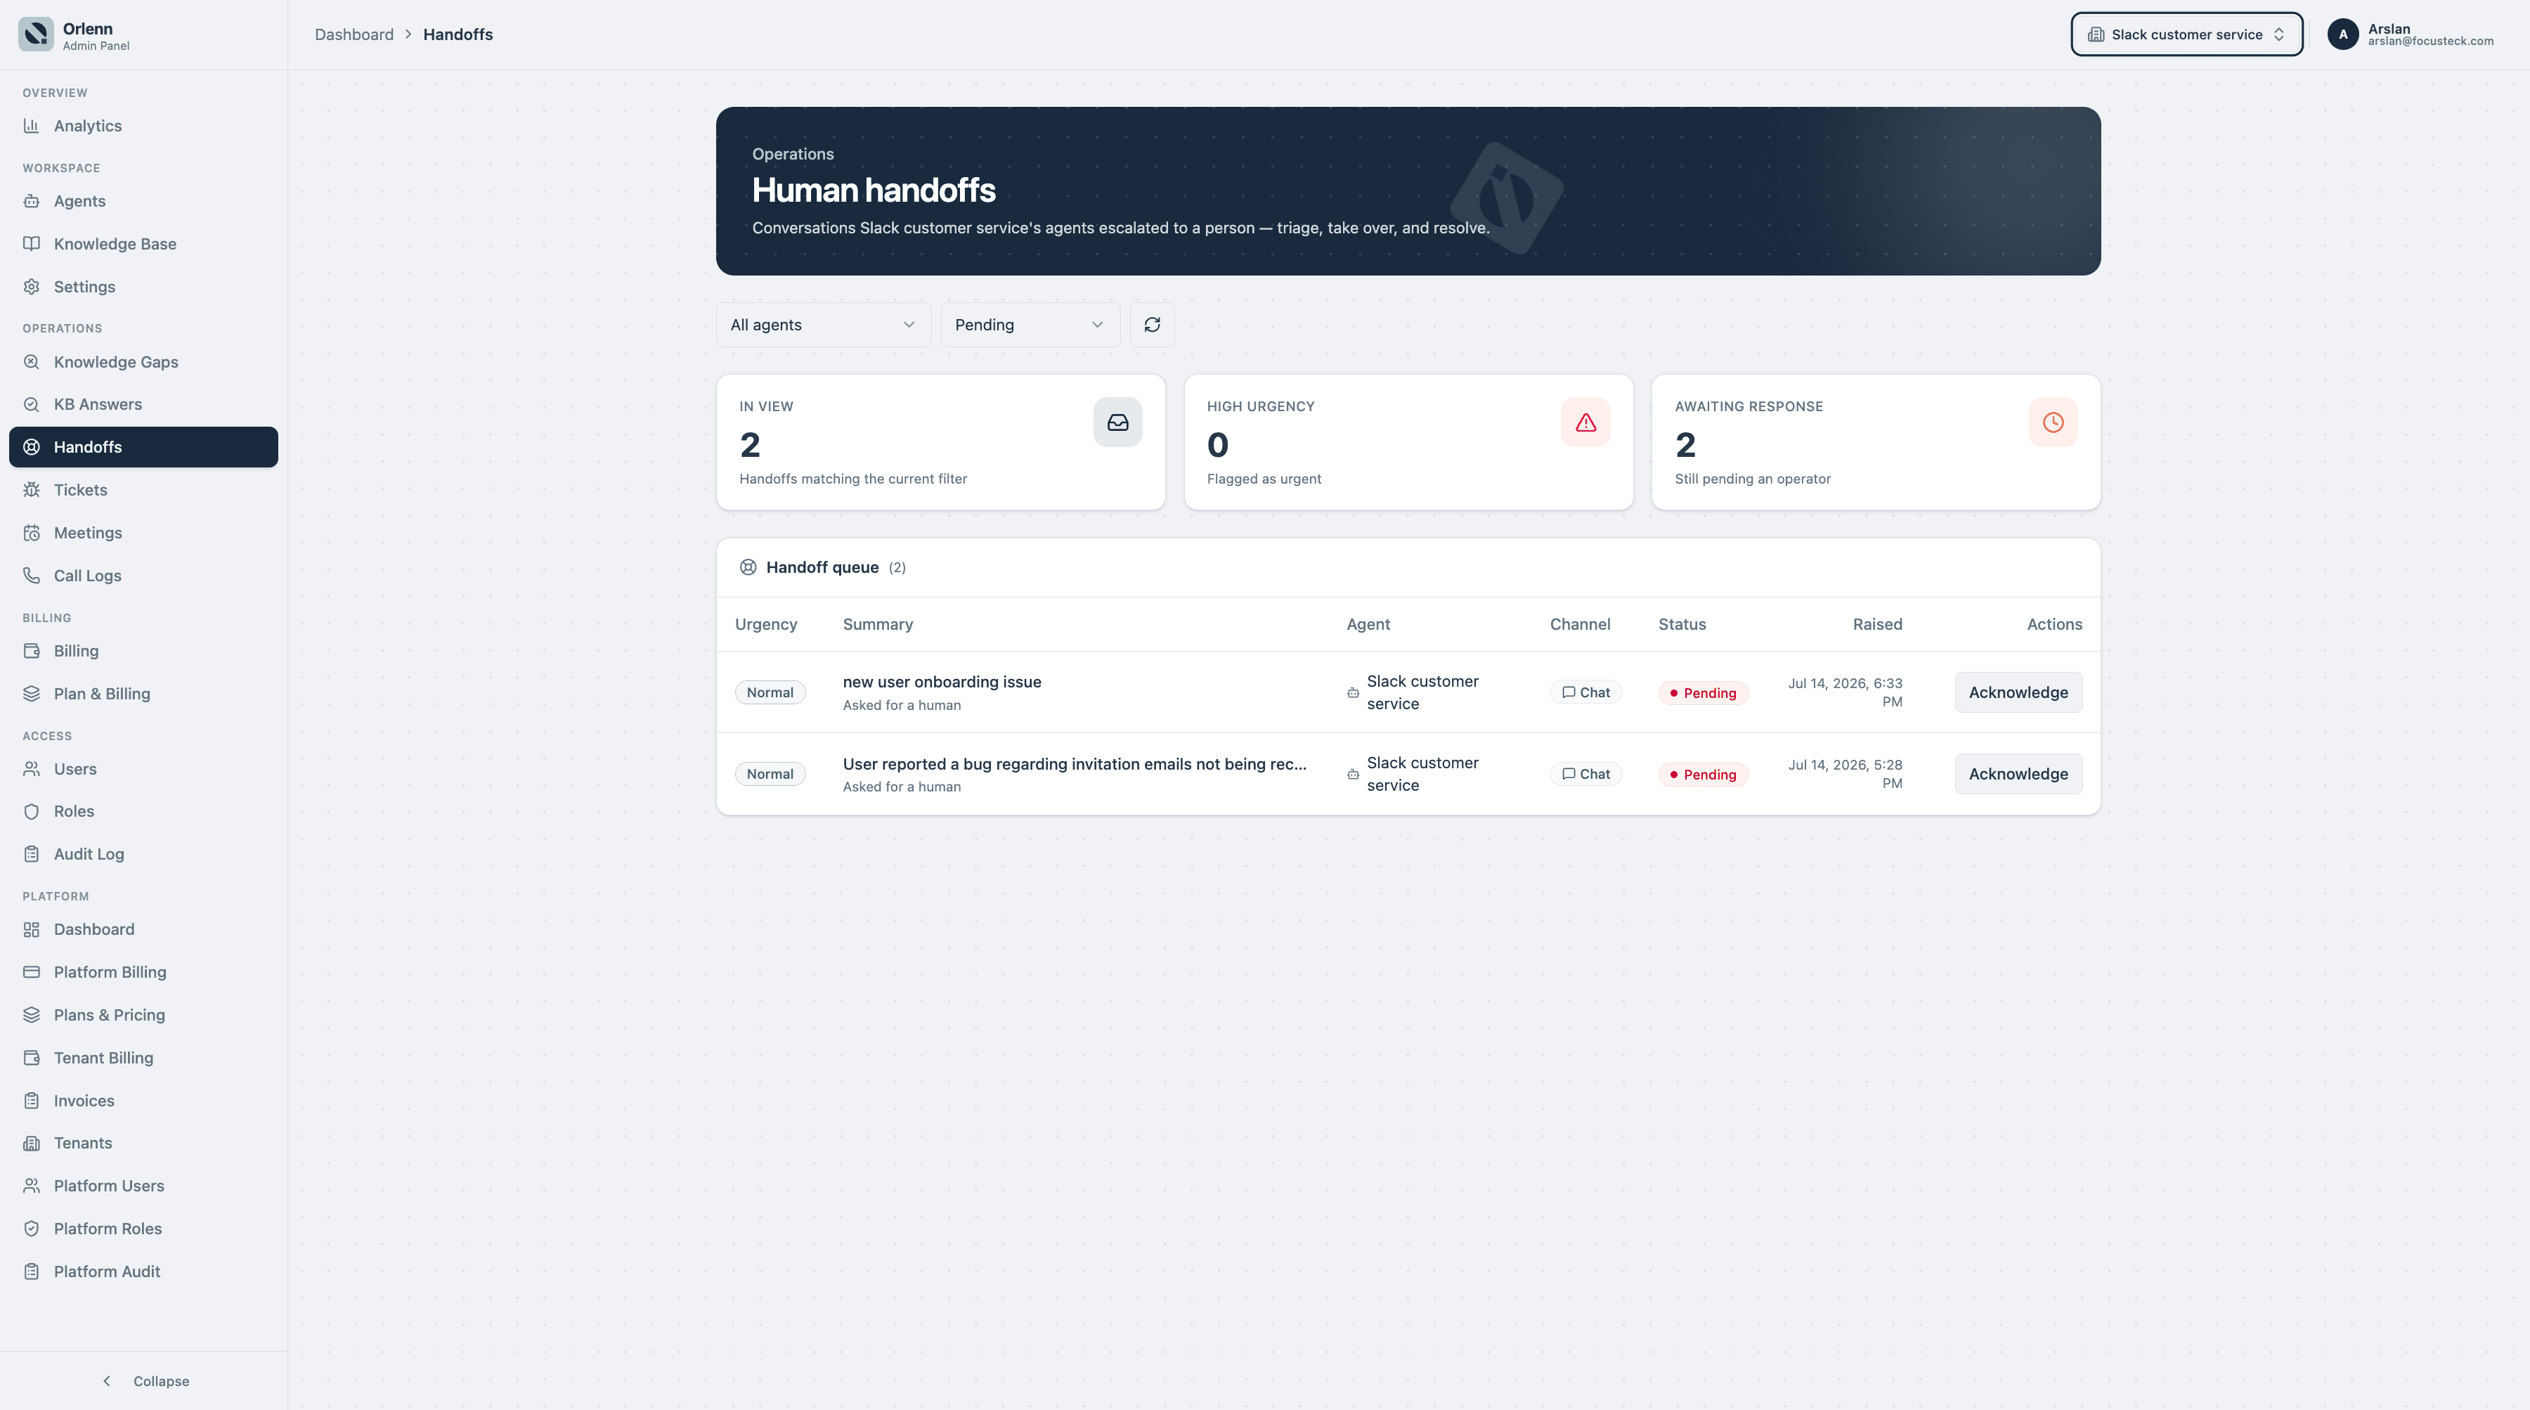Open the Pending status filter dropdown

coord(1030,325)
